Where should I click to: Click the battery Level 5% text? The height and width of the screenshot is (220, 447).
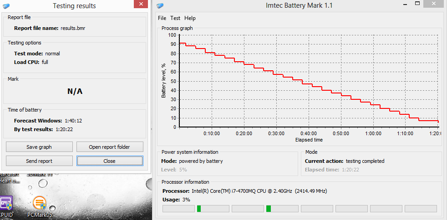tap(174, 170)
